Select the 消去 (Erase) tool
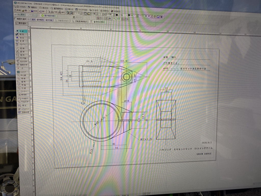Viewport: 261px width, 196px height. [x=22, y=38]
